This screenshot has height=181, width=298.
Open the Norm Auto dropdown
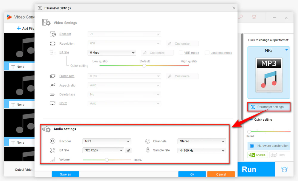tap(124, 103)
